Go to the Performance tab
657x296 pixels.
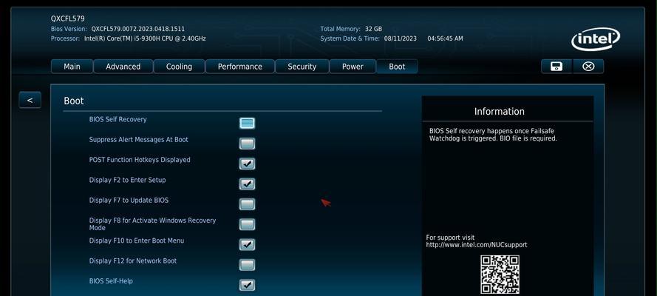[x=239, y=67]
